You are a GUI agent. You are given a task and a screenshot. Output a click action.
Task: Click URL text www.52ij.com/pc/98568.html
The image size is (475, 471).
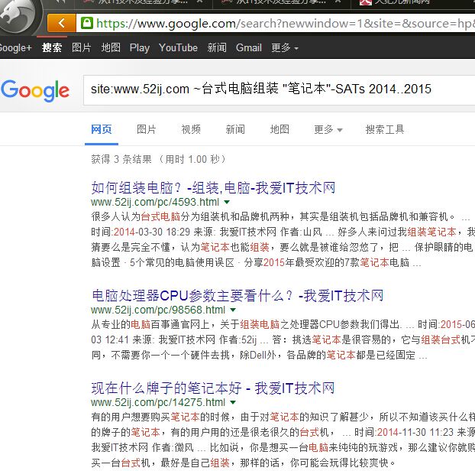click(158, 310)
